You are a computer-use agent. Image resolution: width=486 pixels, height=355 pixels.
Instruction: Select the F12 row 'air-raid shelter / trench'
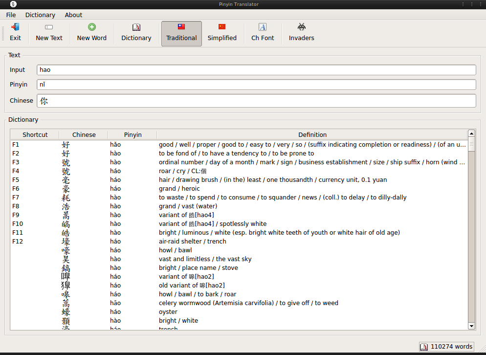click(x=239, y=241)
